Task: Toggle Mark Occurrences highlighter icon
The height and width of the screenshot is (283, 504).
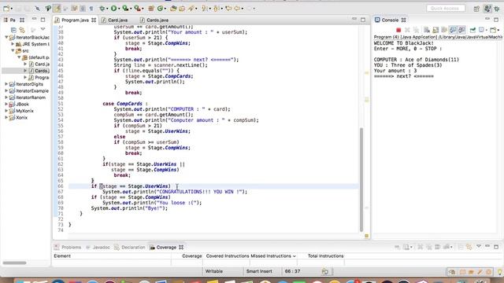Action: click(x=57, y=9)
